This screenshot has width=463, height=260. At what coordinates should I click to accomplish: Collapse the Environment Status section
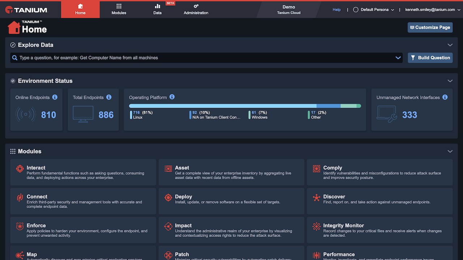tap(450, 81)
